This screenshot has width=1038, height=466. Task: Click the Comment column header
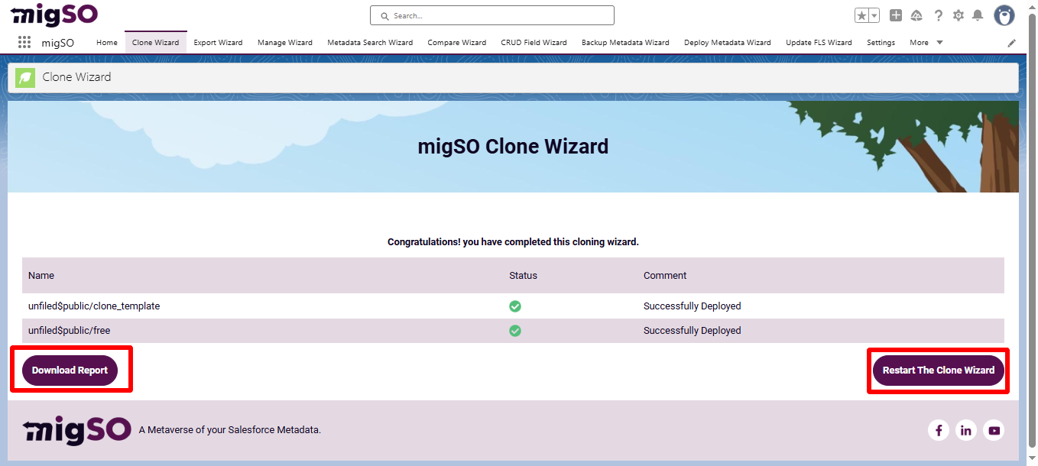[x=665, y=276]
